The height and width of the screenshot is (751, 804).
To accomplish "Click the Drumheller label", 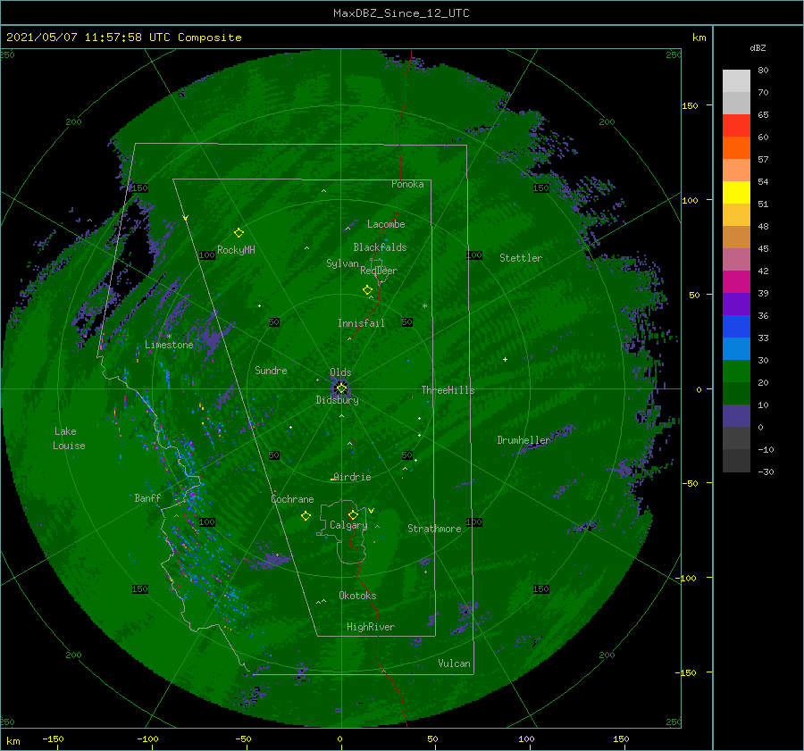I will tap(523, 440).
